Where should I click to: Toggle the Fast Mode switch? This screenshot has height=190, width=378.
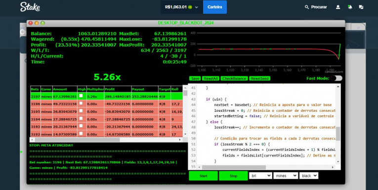click(x=336, y=78)
